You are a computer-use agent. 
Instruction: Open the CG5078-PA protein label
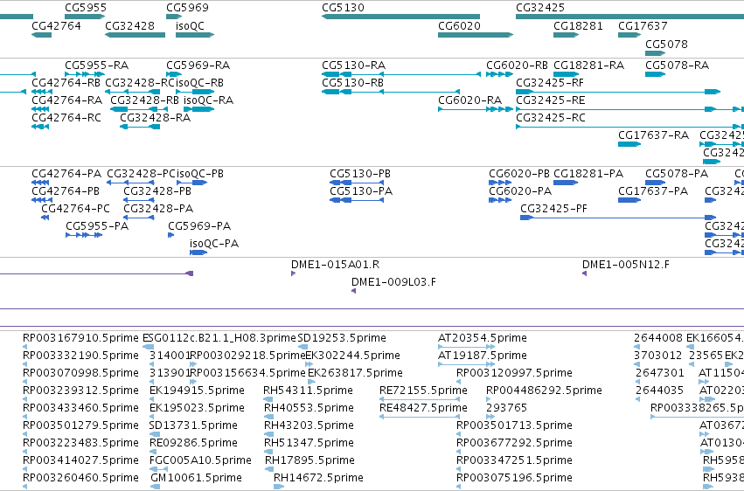tap(677, 174)
